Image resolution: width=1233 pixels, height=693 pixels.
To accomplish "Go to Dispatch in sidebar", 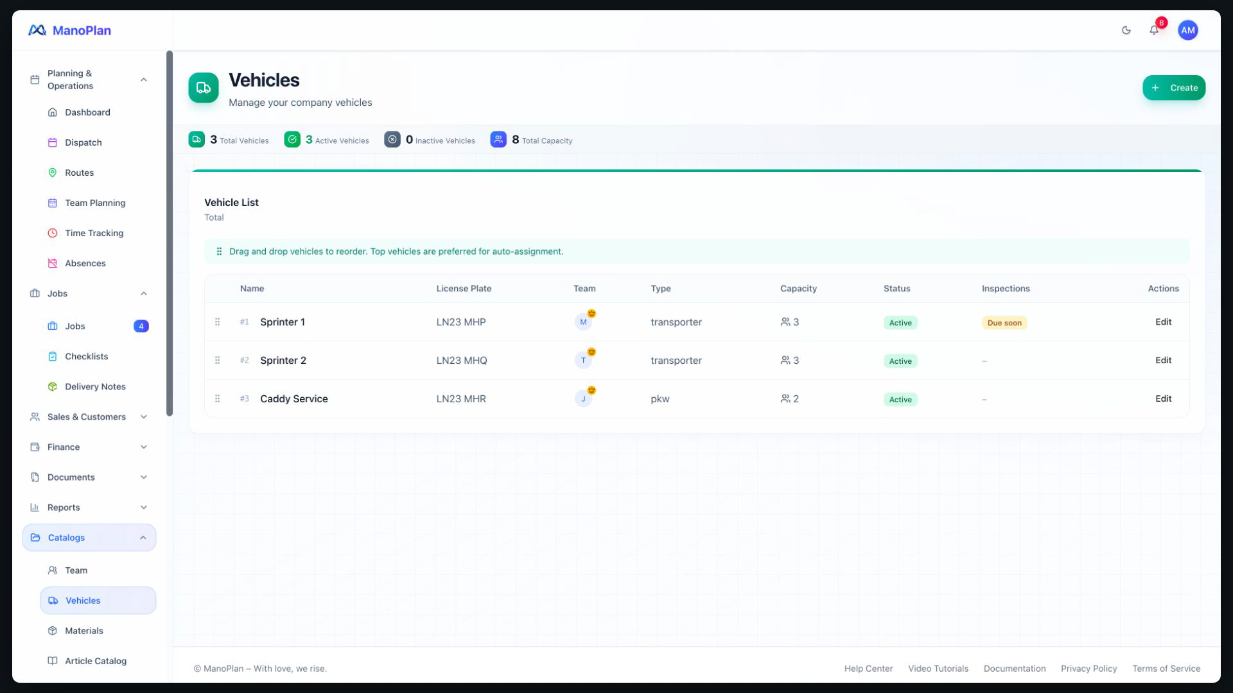I will pos(98,142).
